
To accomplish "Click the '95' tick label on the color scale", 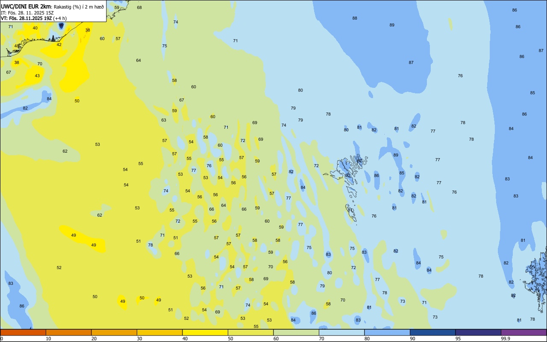I will click(x=458, y=339).
